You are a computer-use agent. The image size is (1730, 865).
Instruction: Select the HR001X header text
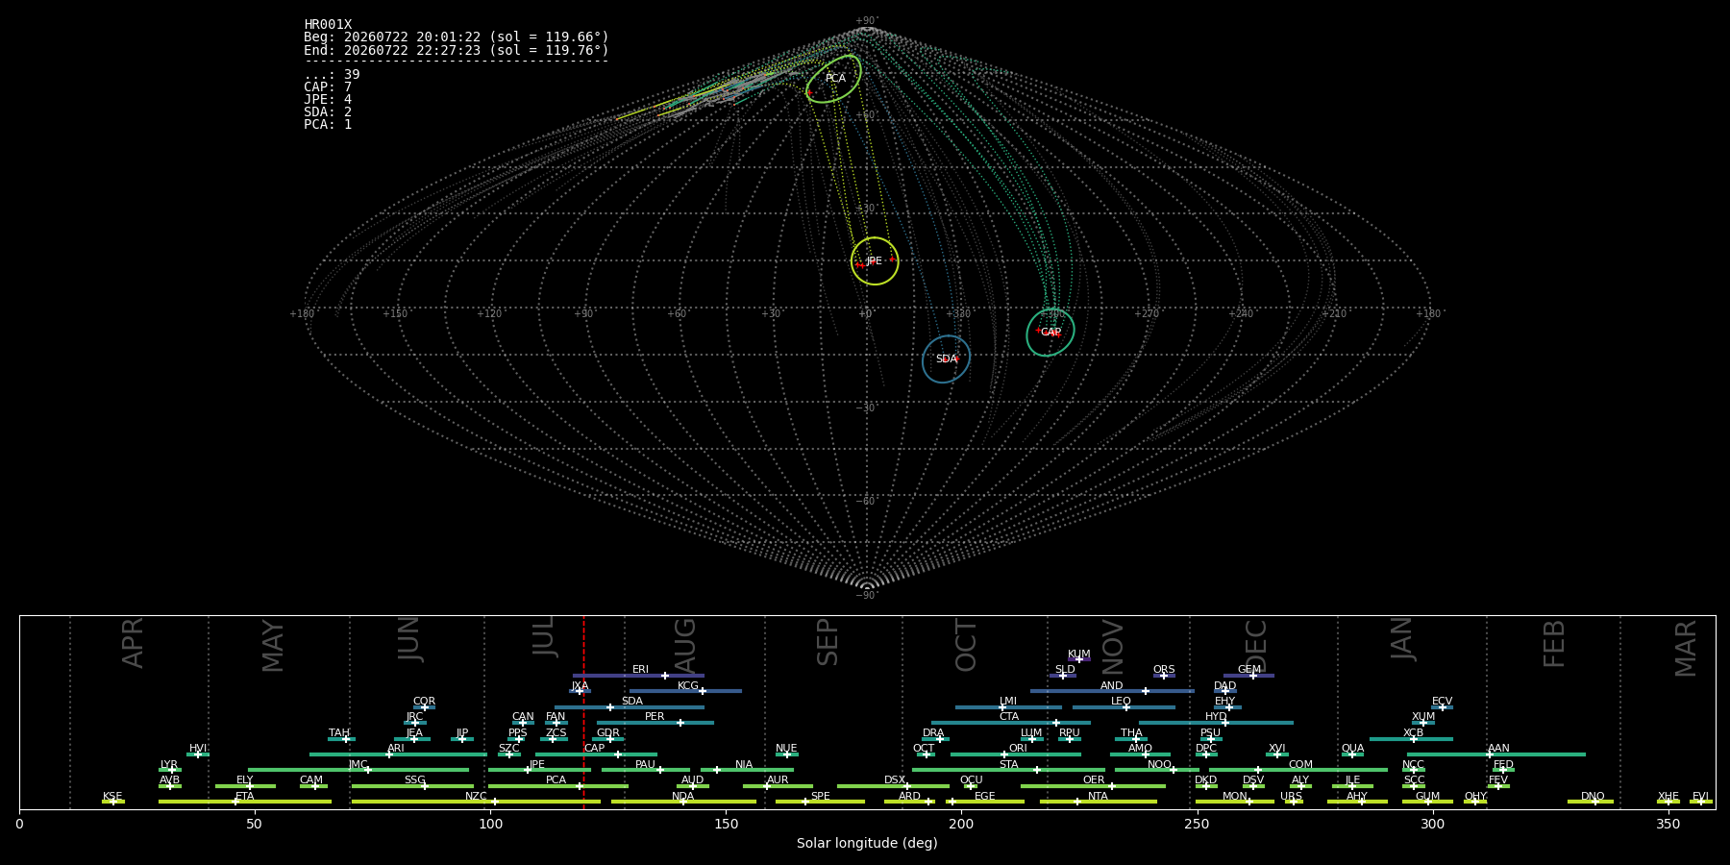coord(328,25)
